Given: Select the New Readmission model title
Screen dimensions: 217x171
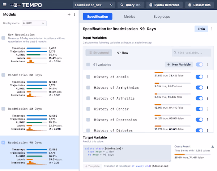Looking at the screenshot, I should (x=21, y=34).
